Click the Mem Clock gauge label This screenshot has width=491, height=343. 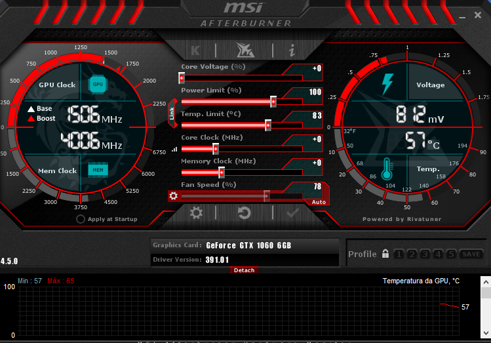[57, 171]
